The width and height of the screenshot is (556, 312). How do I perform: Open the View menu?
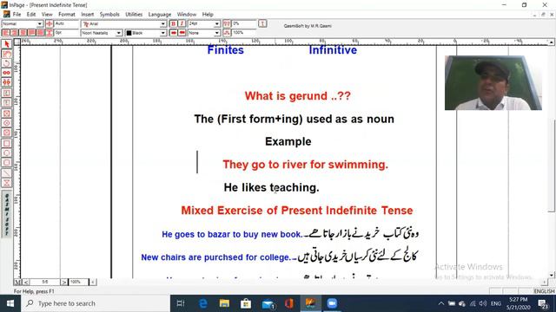tap(47, 15)
